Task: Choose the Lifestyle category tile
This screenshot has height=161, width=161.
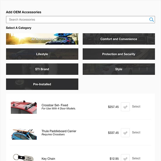Action: [x=42, y=54]
